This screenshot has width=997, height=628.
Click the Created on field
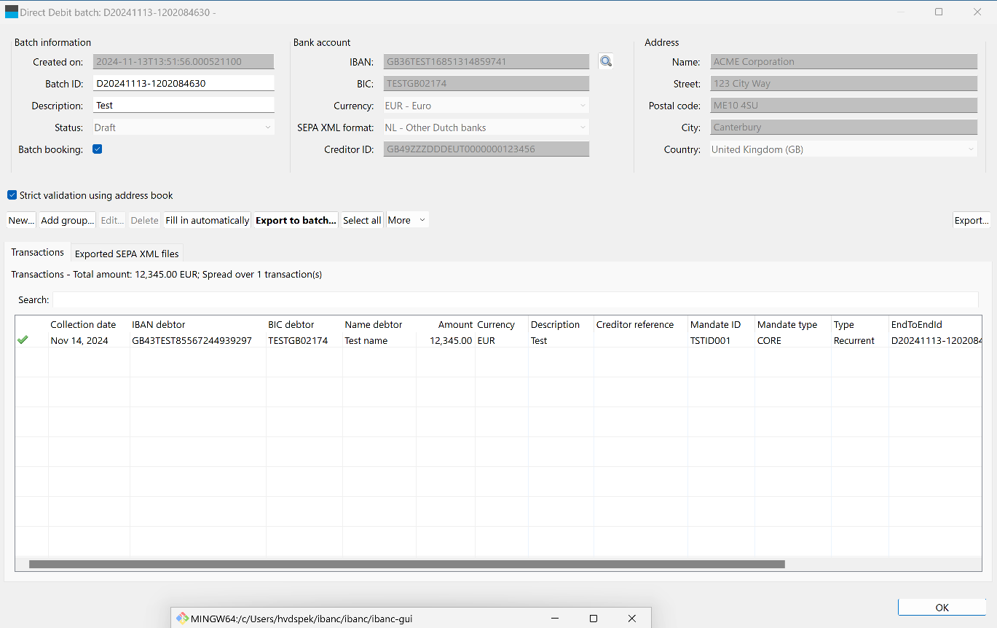coord(184,62)
